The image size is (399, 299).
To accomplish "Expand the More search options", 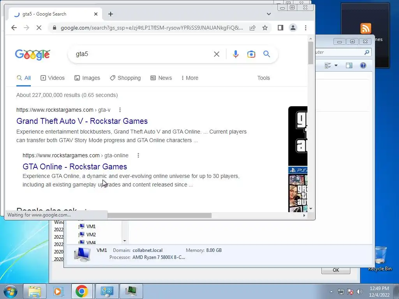I will (190, 78).
